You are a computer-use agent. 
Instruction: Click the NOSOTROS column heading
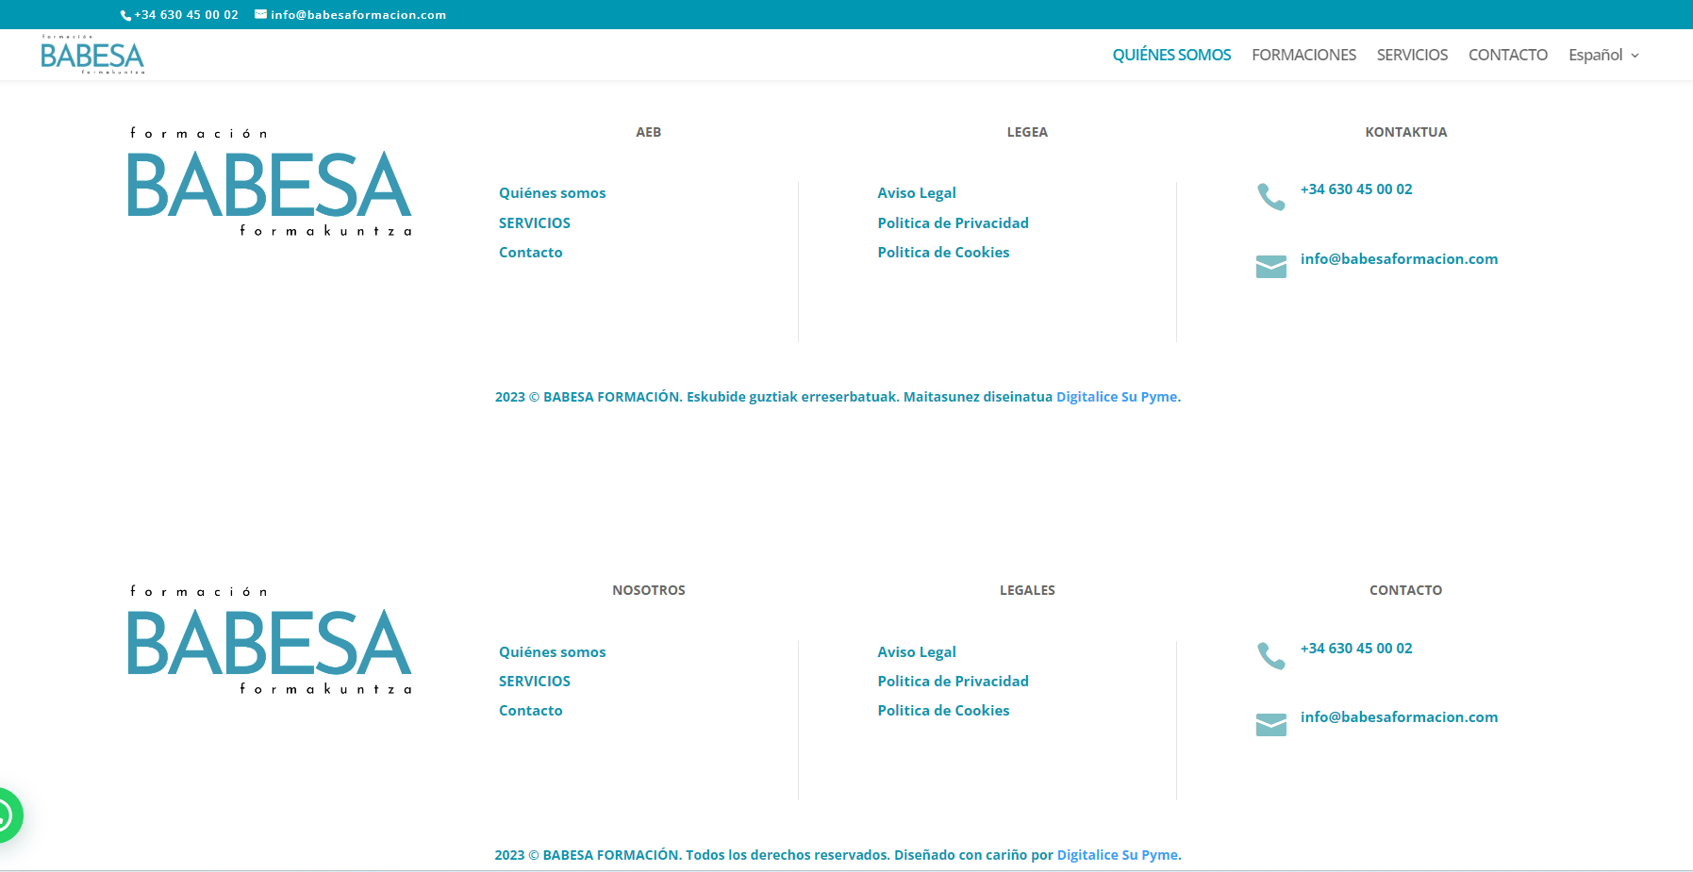click(649, 590)
